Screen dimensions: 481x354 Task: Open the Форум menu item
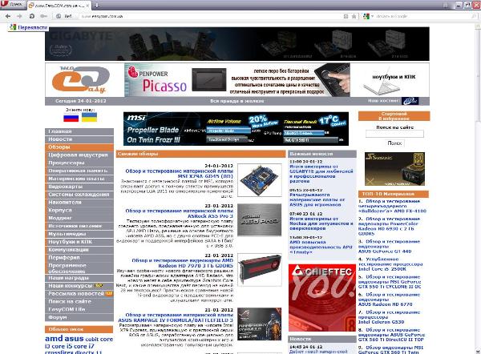coord(79,317)
